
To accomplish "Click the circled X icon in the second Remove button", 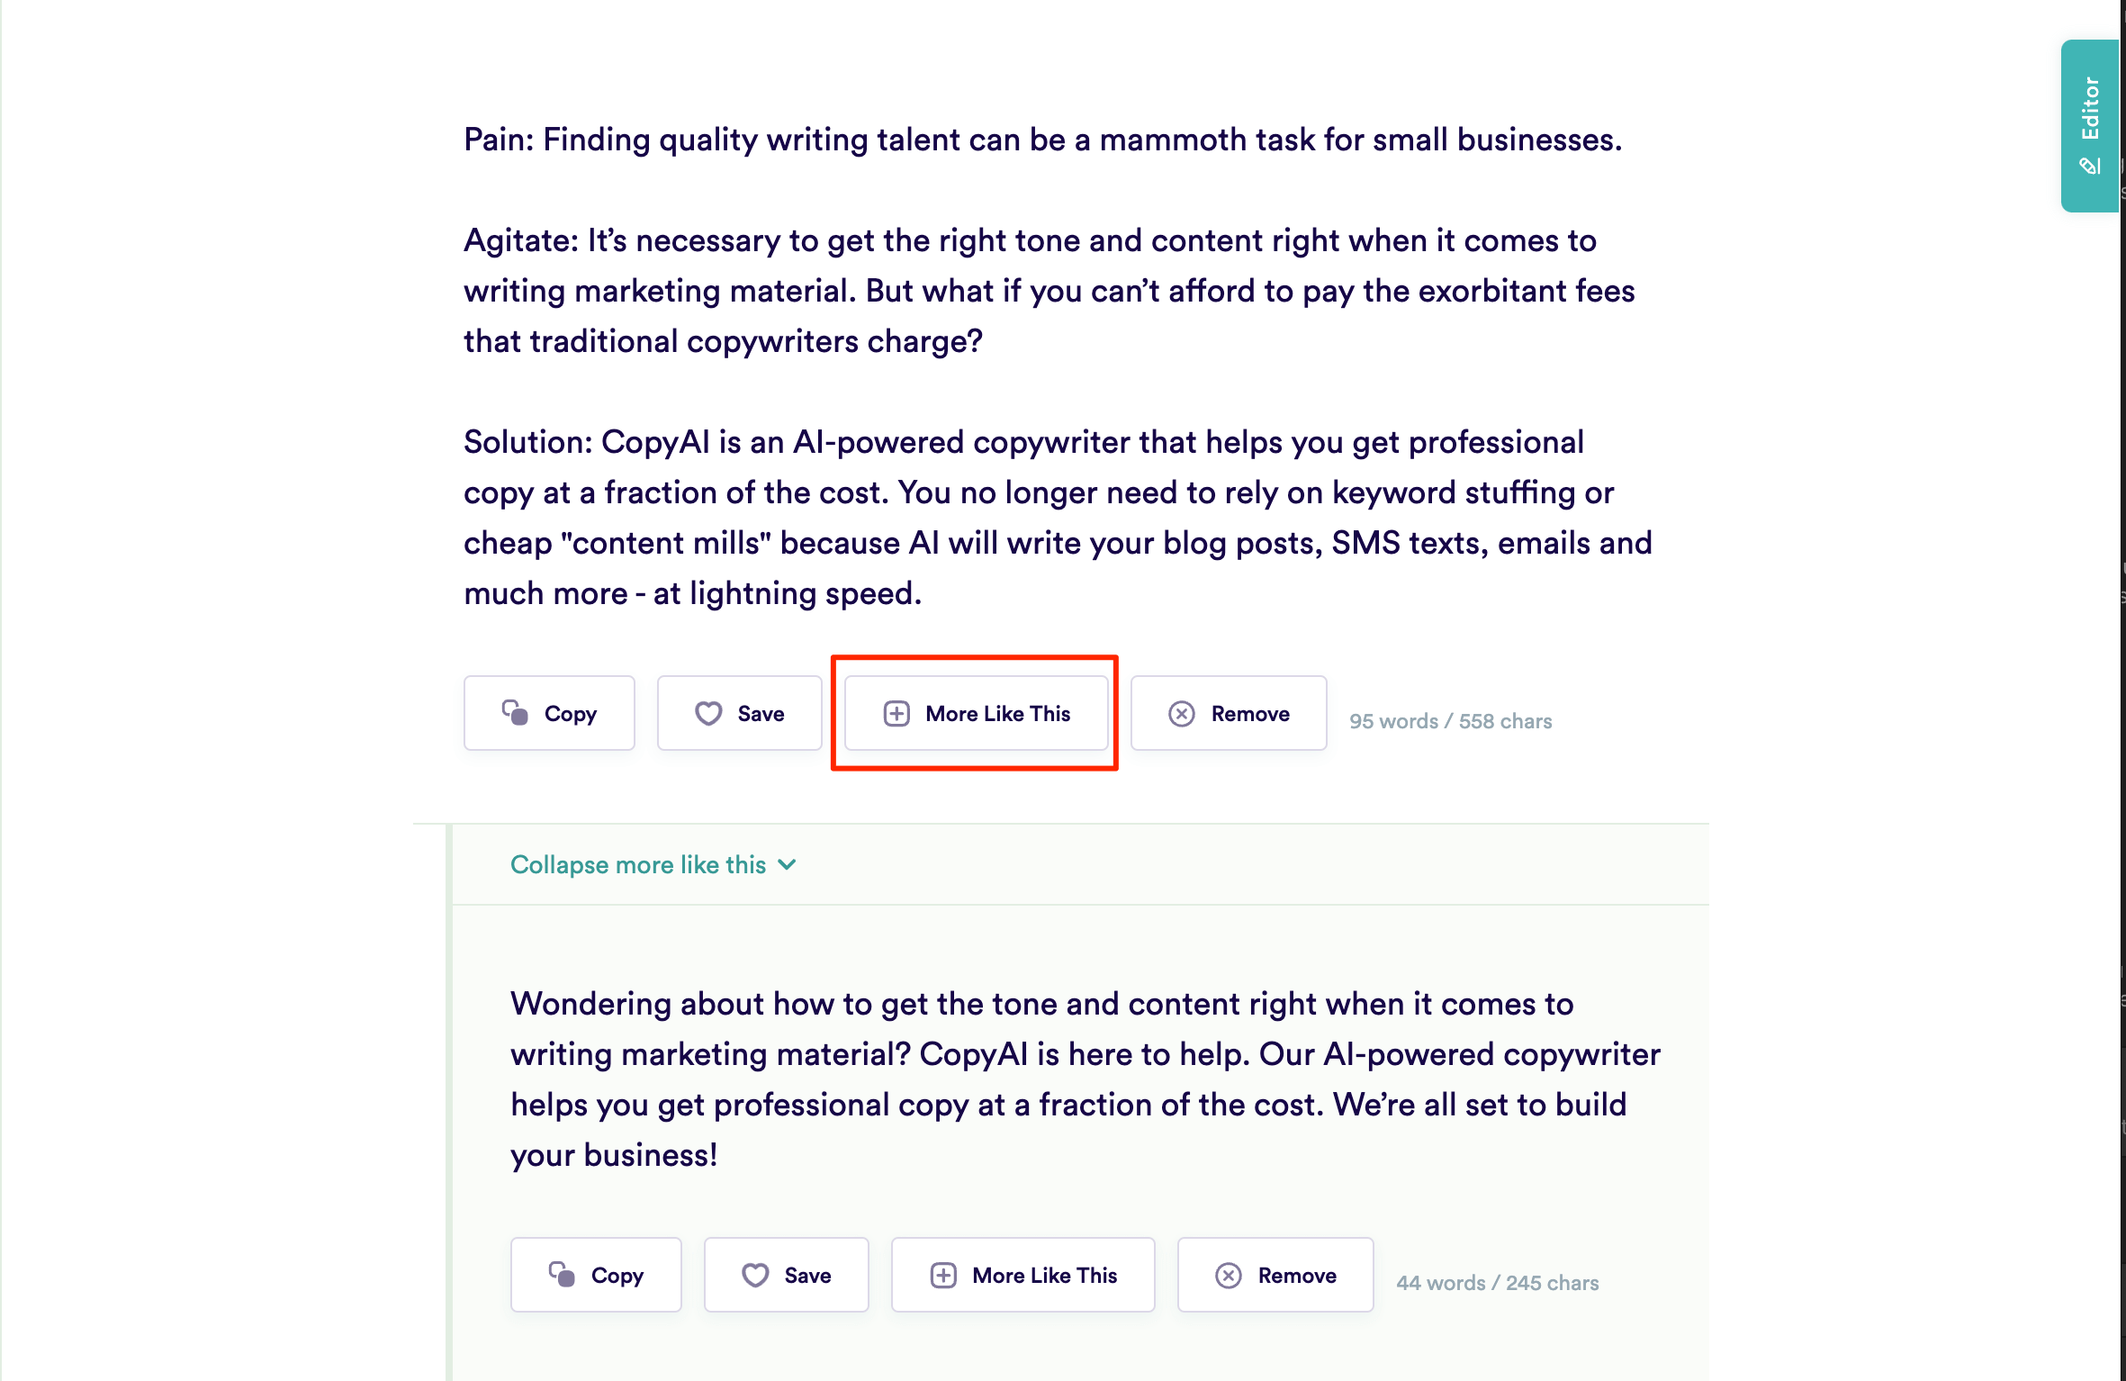I will (1228, 1275).
